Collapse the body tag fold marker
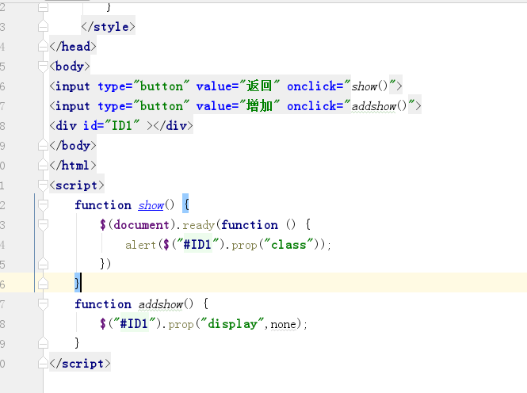This screenshot has width=527, height=393. click(43, 66)
